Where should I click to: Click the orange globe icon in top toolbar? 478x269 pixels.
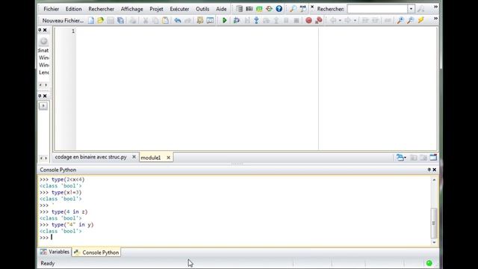point(269,9)
